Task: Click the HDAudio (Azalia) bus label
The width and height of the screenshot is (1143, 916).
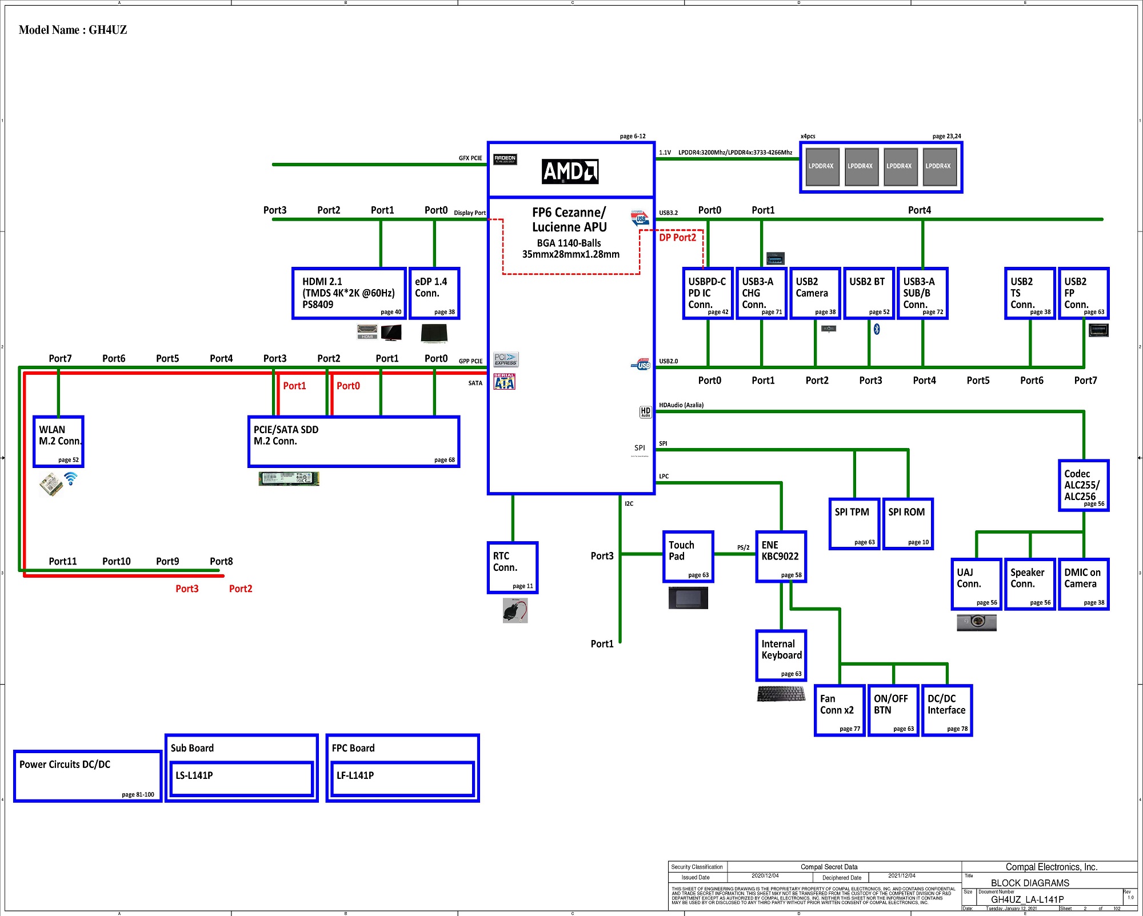Action: 681,405
